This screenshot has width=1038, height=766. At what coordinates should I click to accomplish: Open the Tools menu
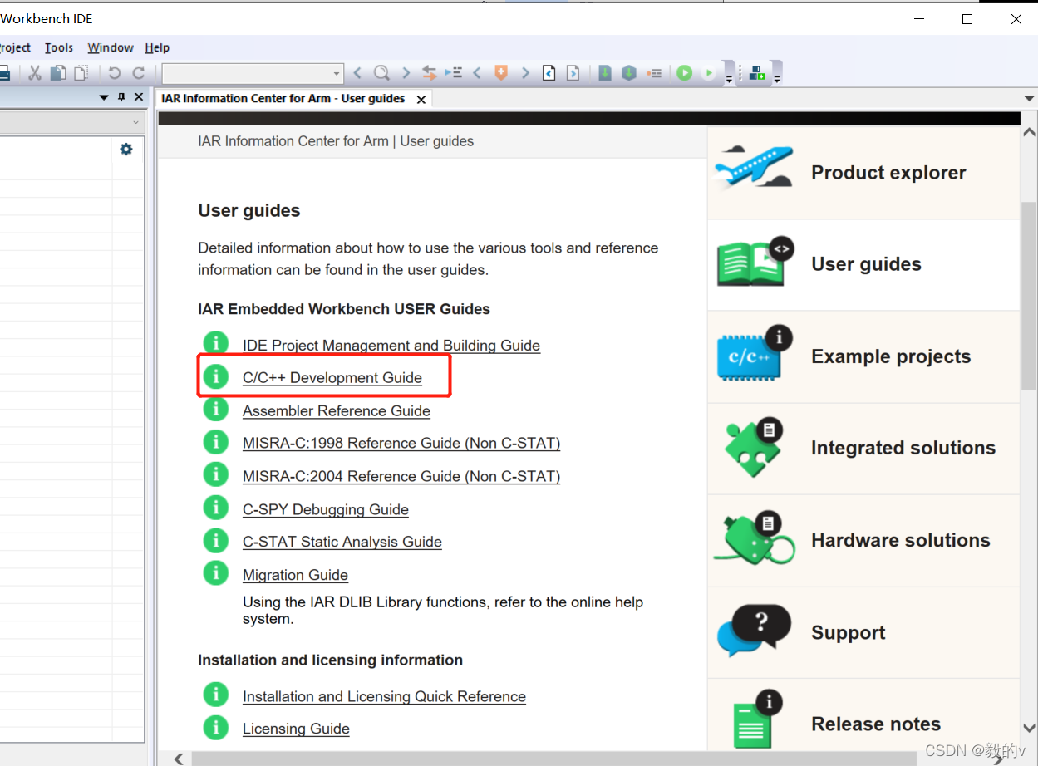click(x=59, y=47)
